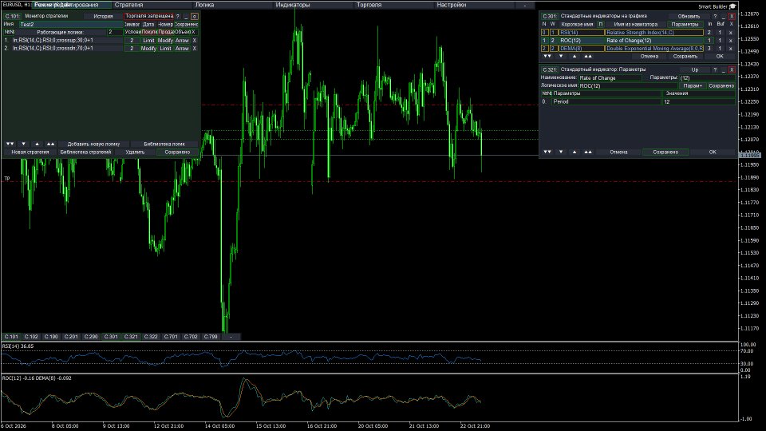This screenshot has width=766, height=431.
Task: Open 'Библиотека логик' button
Action: point(164,144)
